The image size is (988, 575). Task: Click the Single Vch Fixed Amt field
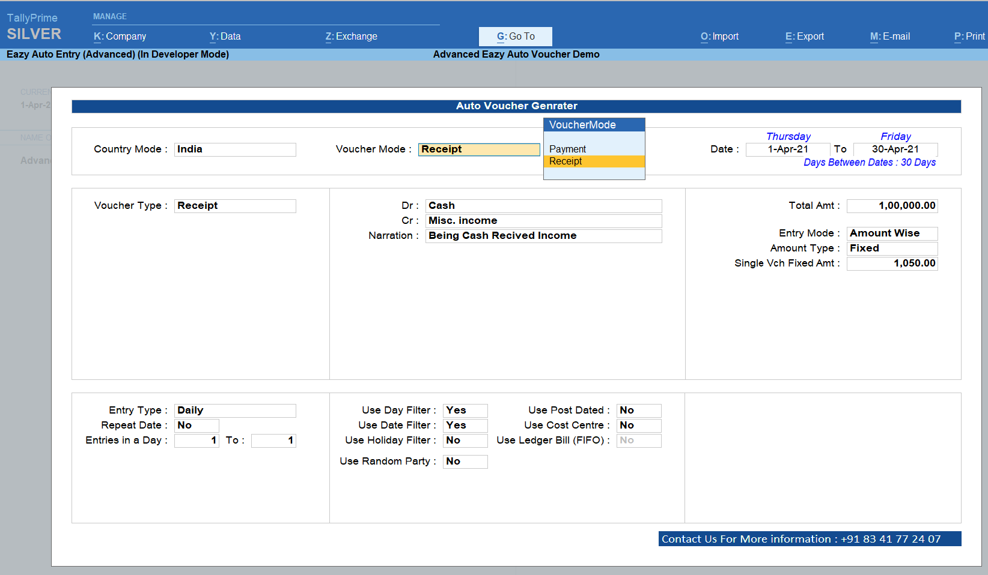click(x=892, y=263)
